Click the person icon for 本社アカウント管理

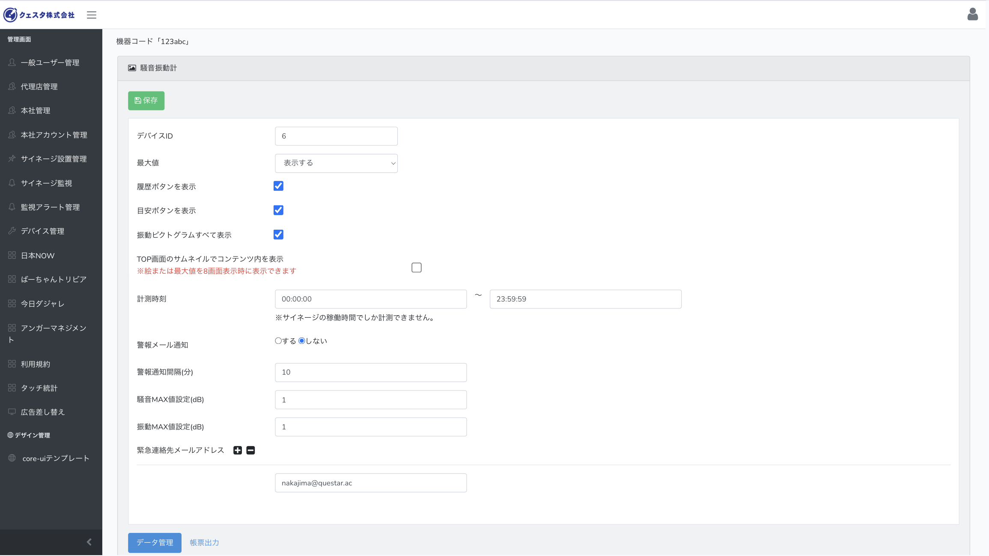point(12,135)
